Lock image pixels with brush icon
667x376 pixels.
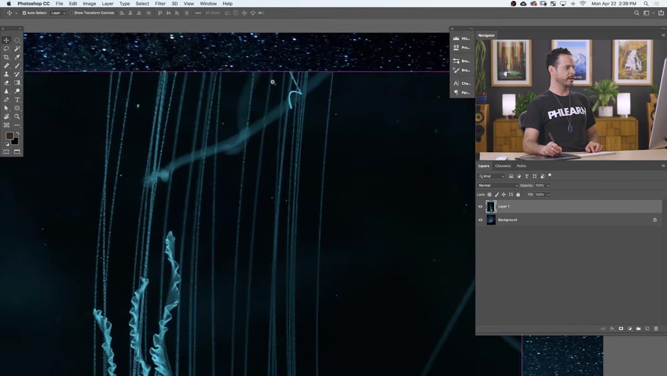[496, 195]
